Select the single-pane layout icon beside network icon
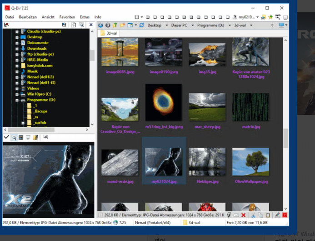Image resolution: width=315 pixels, height=241 pixels. tap(228, 17)
